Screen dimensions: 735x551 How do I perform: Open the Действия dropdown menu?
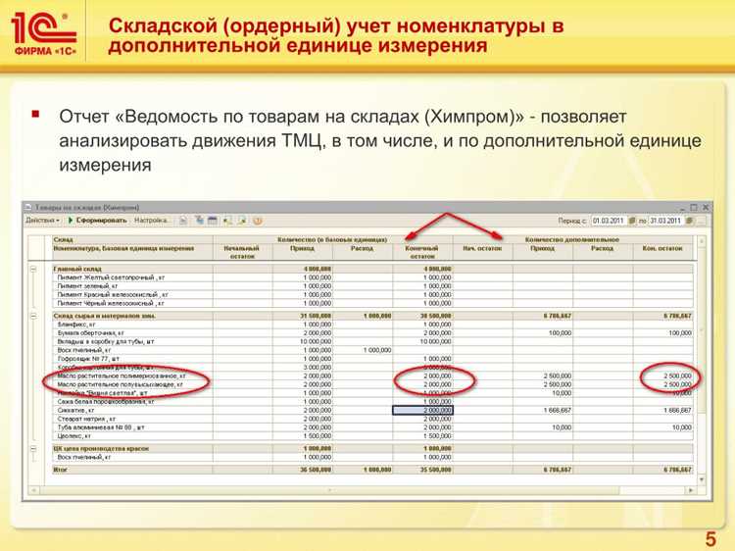(43, 220)
